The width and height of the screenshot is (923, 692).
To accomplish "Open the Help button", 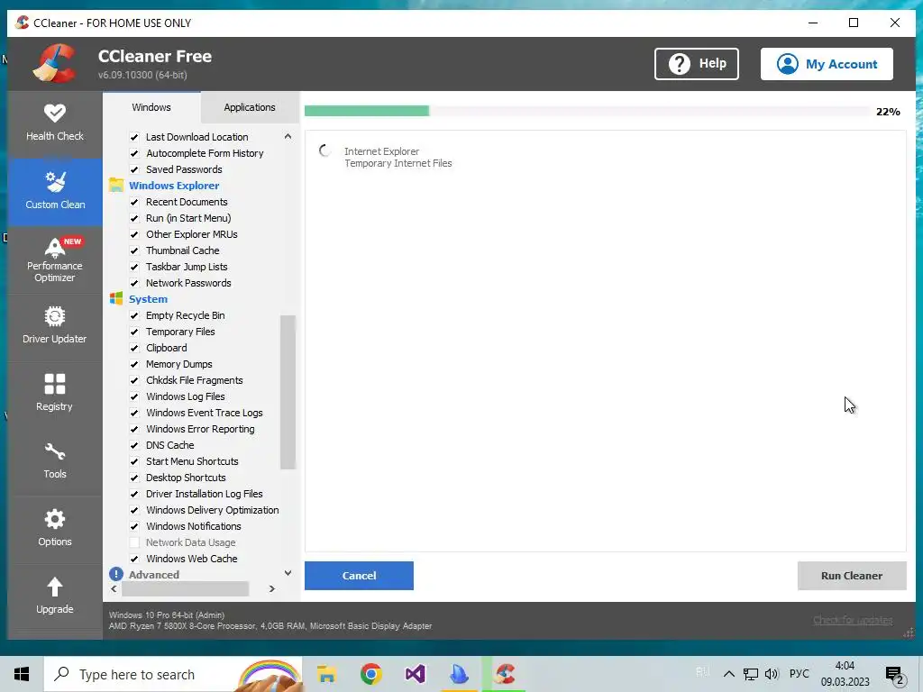I will point(697,64).
